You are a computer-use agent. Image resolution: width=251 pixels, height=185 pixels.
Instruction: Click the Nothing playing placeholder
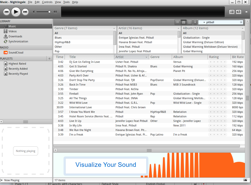pos(26,151)
